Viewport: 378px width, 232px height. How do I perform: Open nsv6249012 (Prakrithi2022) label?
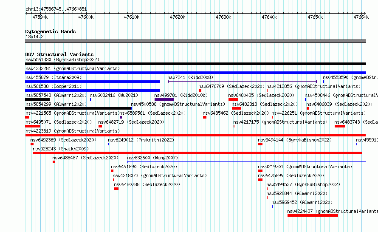[141, 140]
